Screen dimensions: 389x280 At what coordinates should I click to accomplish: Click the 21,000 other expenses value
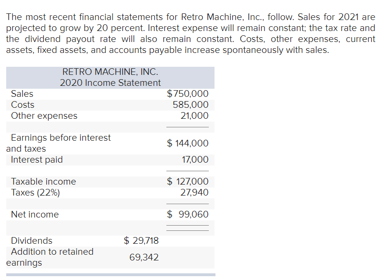tap(194, 115)
